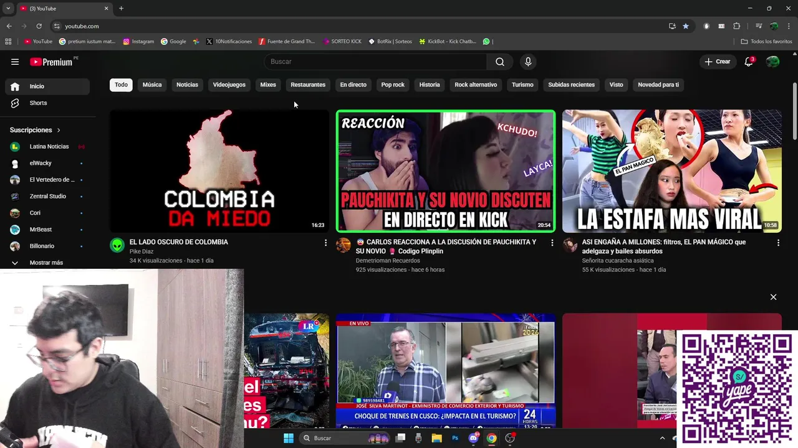Open Colombia Da Miedo video thumbnail
The image size is (798, 448).
point(219,171)
